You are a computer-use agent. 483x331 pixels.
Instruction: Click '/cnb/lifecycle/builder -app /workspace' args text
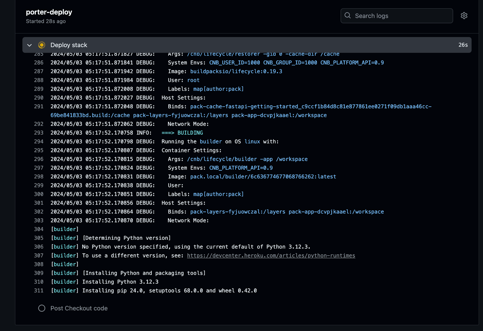[247, 159]
